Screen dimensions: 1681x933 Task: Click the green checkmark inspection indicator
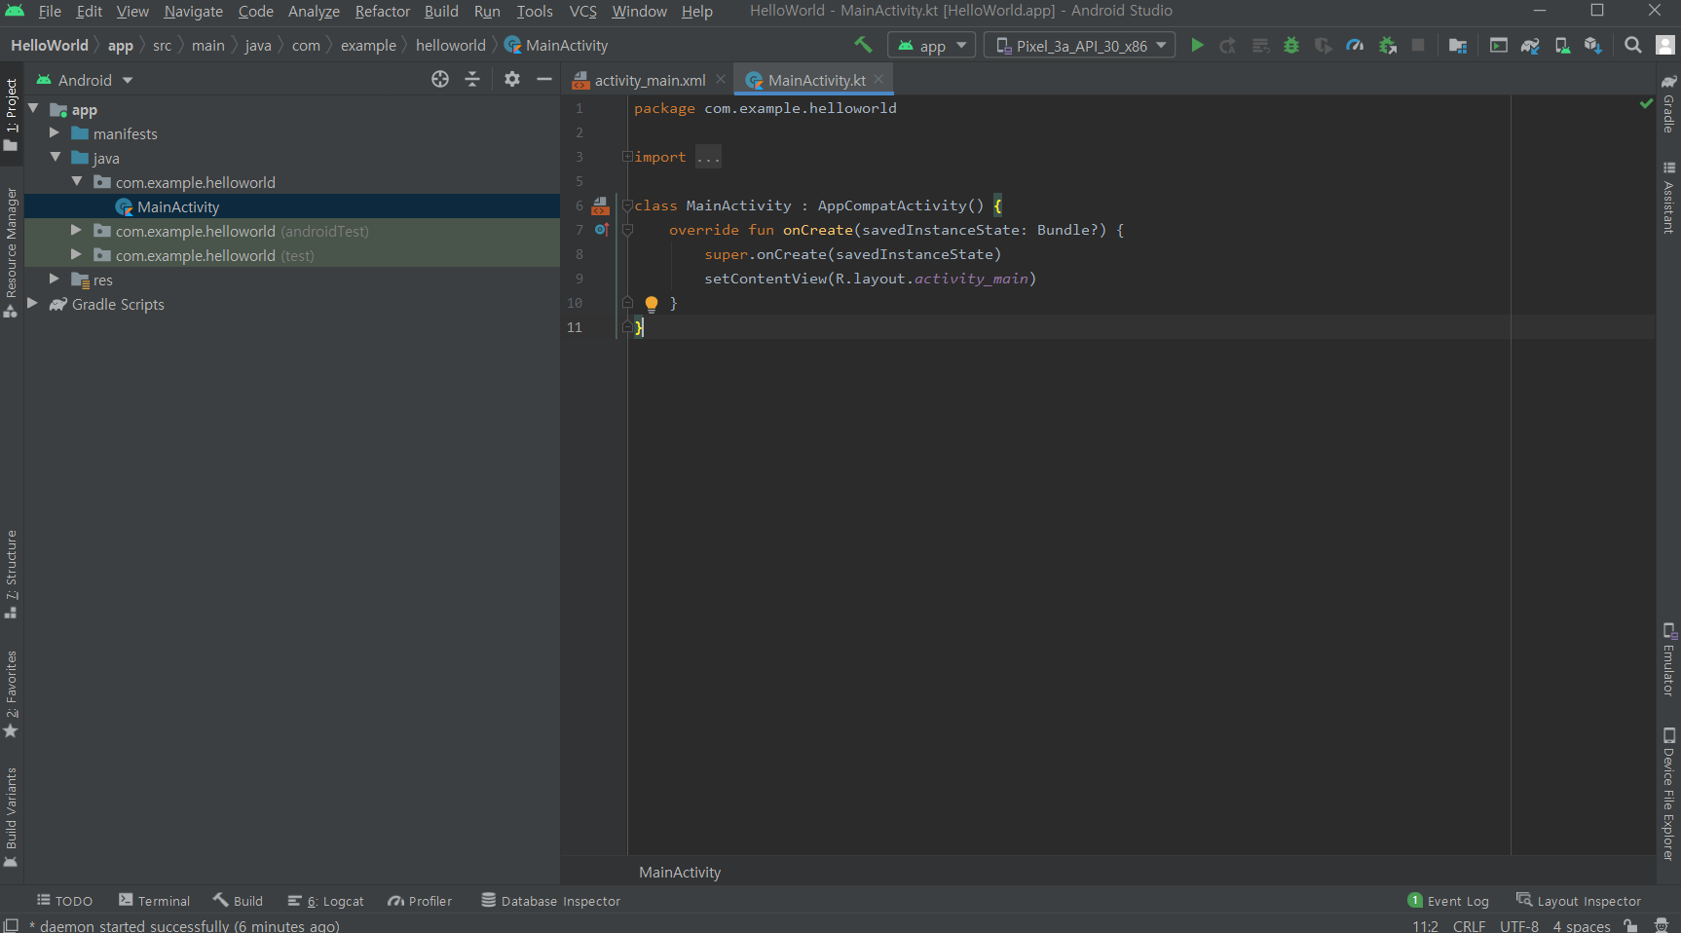tap(1646, 103)
